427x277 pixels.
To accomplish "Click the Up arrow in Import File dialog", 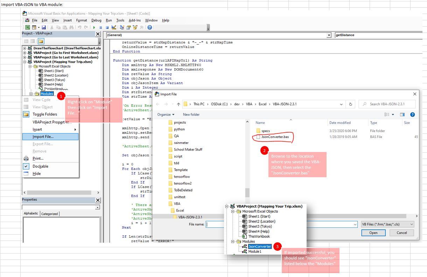I will click(178, 104).
